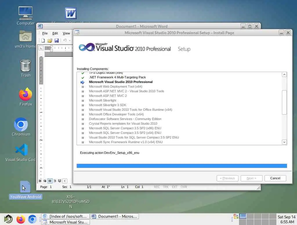
Task: Switch to Index of /isos/soft taskbar window
Action: tap(66, 216)
